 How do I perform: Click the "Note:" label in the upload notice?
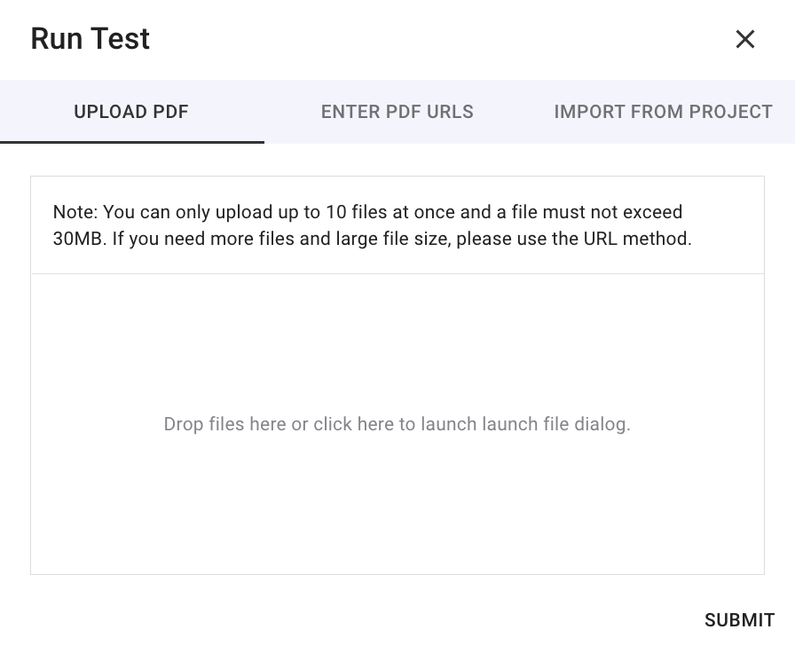[75, 213]
